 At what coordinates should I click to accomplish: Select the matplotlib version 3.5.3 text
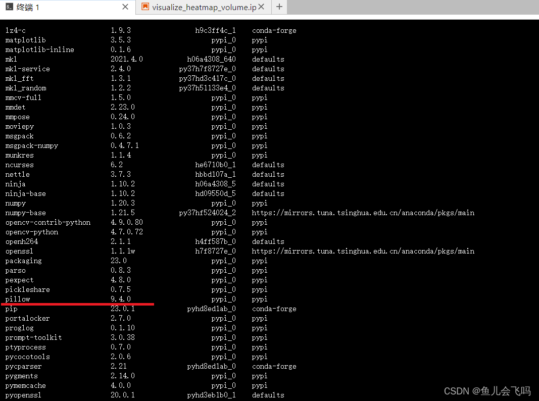click(120, 40)
